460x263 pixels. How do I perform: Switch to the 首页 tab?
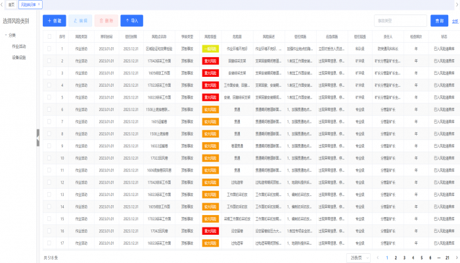(x=11, y=4)
